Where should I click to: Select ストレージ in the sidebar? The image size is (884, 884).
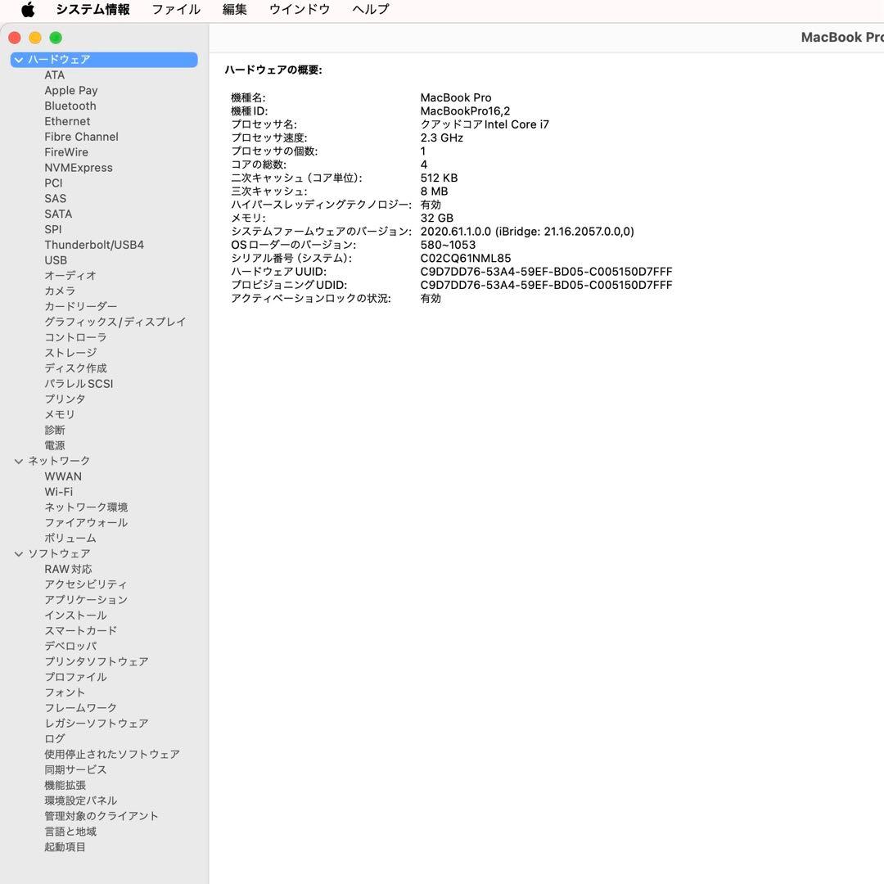coord(70,353)
